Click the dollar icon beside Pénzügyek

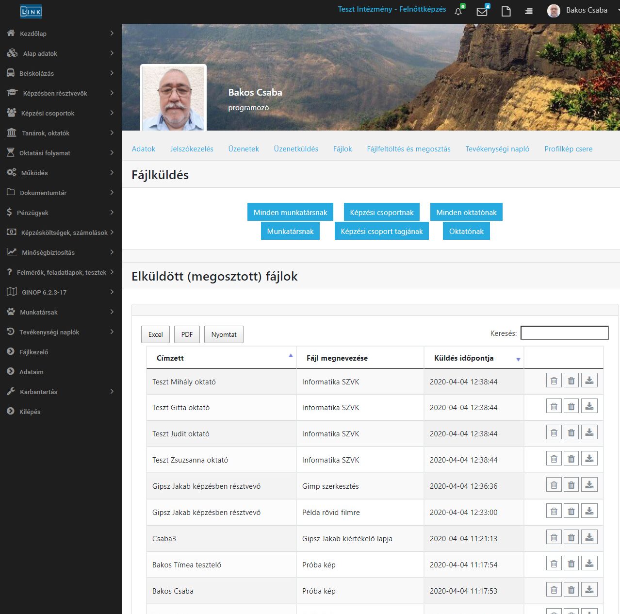[x=9, y=212]
